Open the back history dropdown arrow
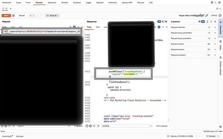 click(x=34, y=16)
